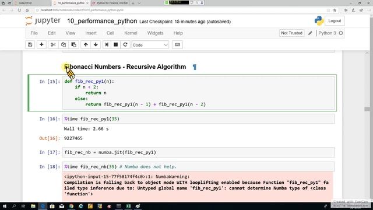The image size is (373, 210).
Task: Open the Edit menu
Action: (x=52, y=33)
